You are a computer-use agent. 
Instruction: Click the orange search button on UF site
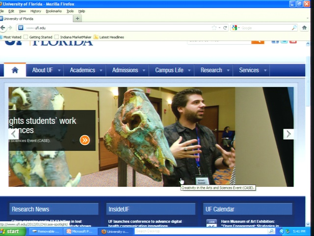pyautogui.click(x=258, y=41)
